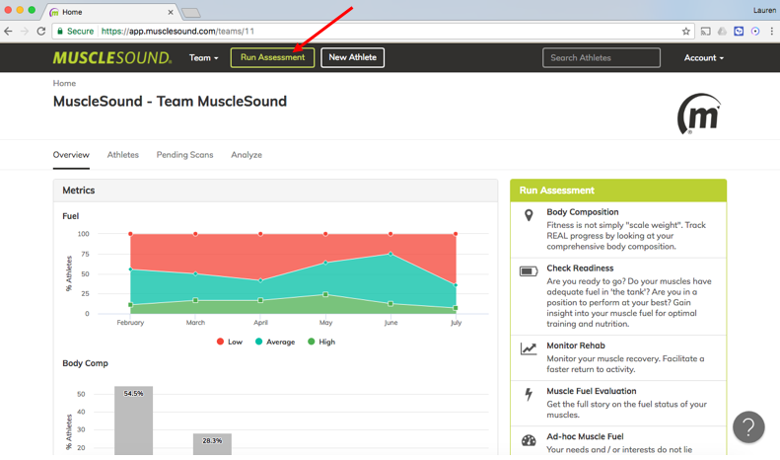Click the MuscleSound - Team MuscleSound title
Screen dimensions: 780x460
[x=171, y=101]
